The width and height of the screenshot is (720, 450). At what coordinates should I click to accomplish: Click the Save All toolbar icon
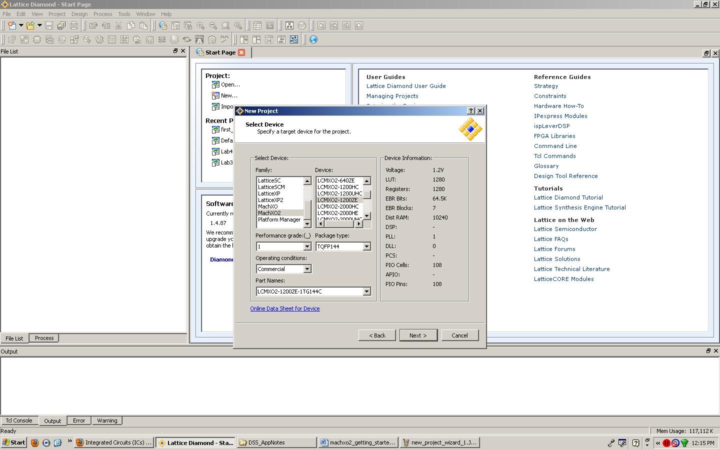click(x=61, y=25)
